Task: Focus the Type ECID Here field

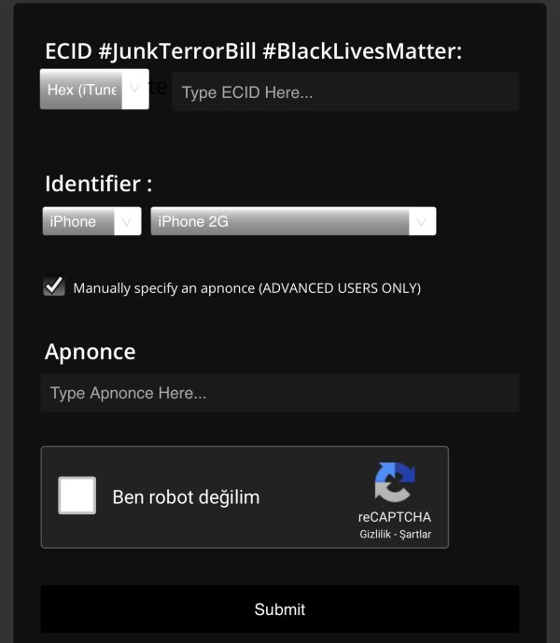Action: coord(344,92)
